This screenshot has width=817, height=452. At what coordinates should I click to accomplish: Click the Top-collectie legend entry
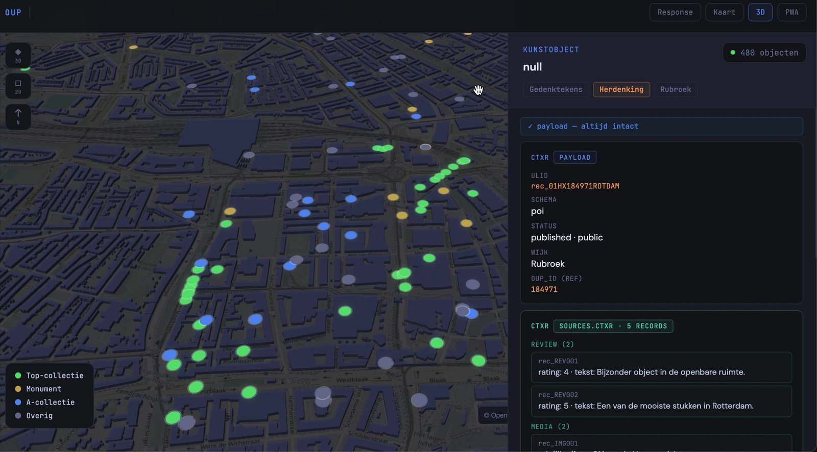[49, 375]
